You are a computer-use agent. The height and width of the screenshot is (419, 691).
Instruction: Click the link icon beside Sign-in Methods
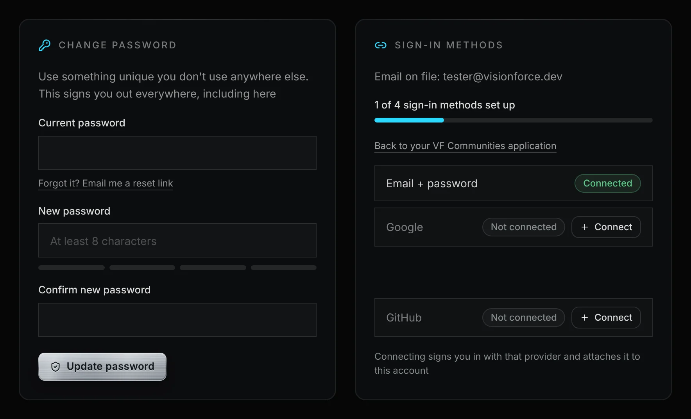(381, 45)
